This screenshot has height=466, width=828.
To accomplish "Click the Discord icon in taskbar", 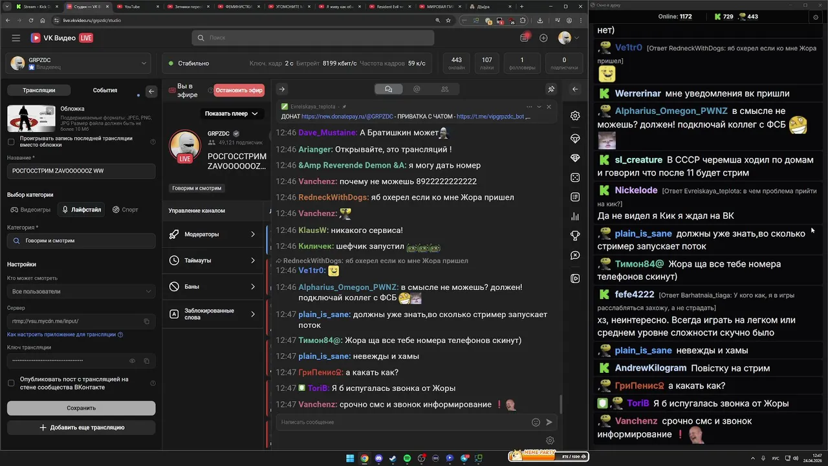I will pyautogui.click(x=378, y=458).
